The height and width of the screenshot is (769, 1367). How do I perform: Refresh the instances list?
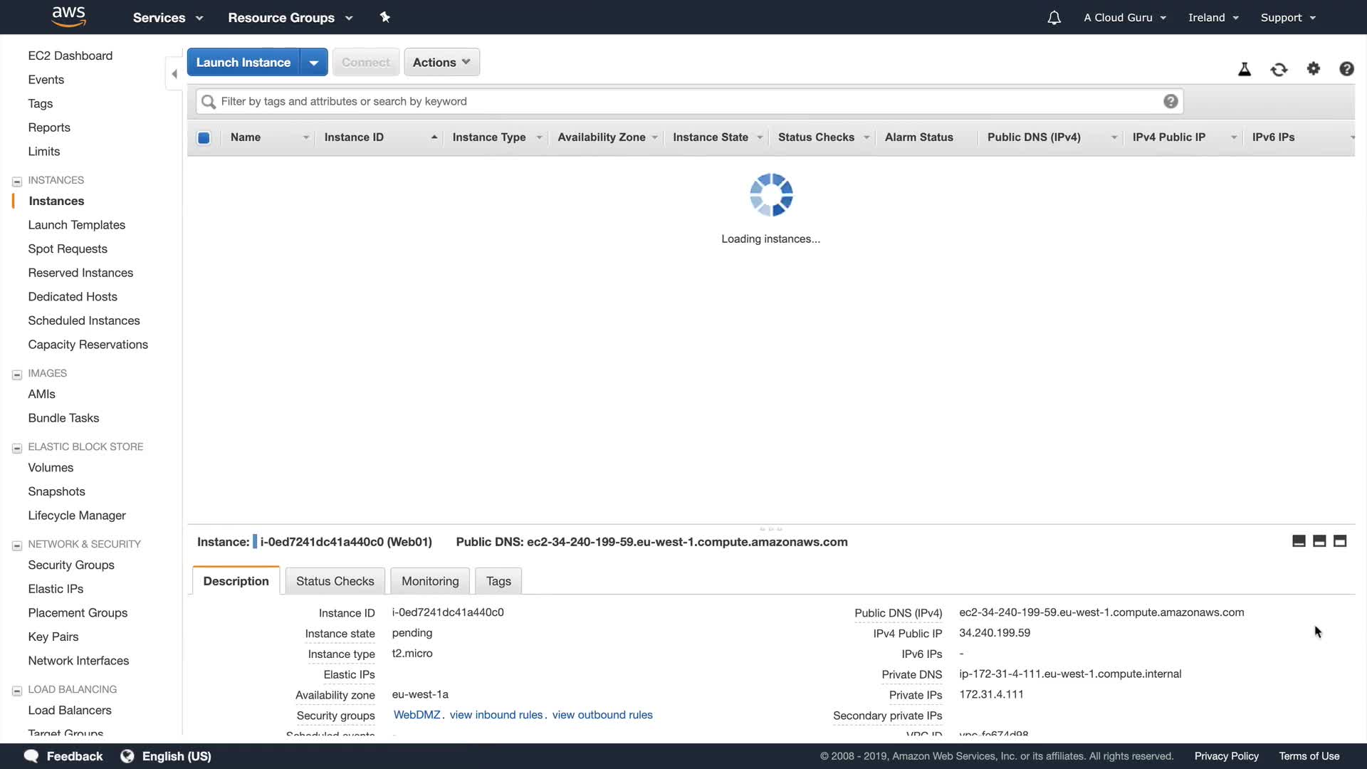(x=1279, y=69)
